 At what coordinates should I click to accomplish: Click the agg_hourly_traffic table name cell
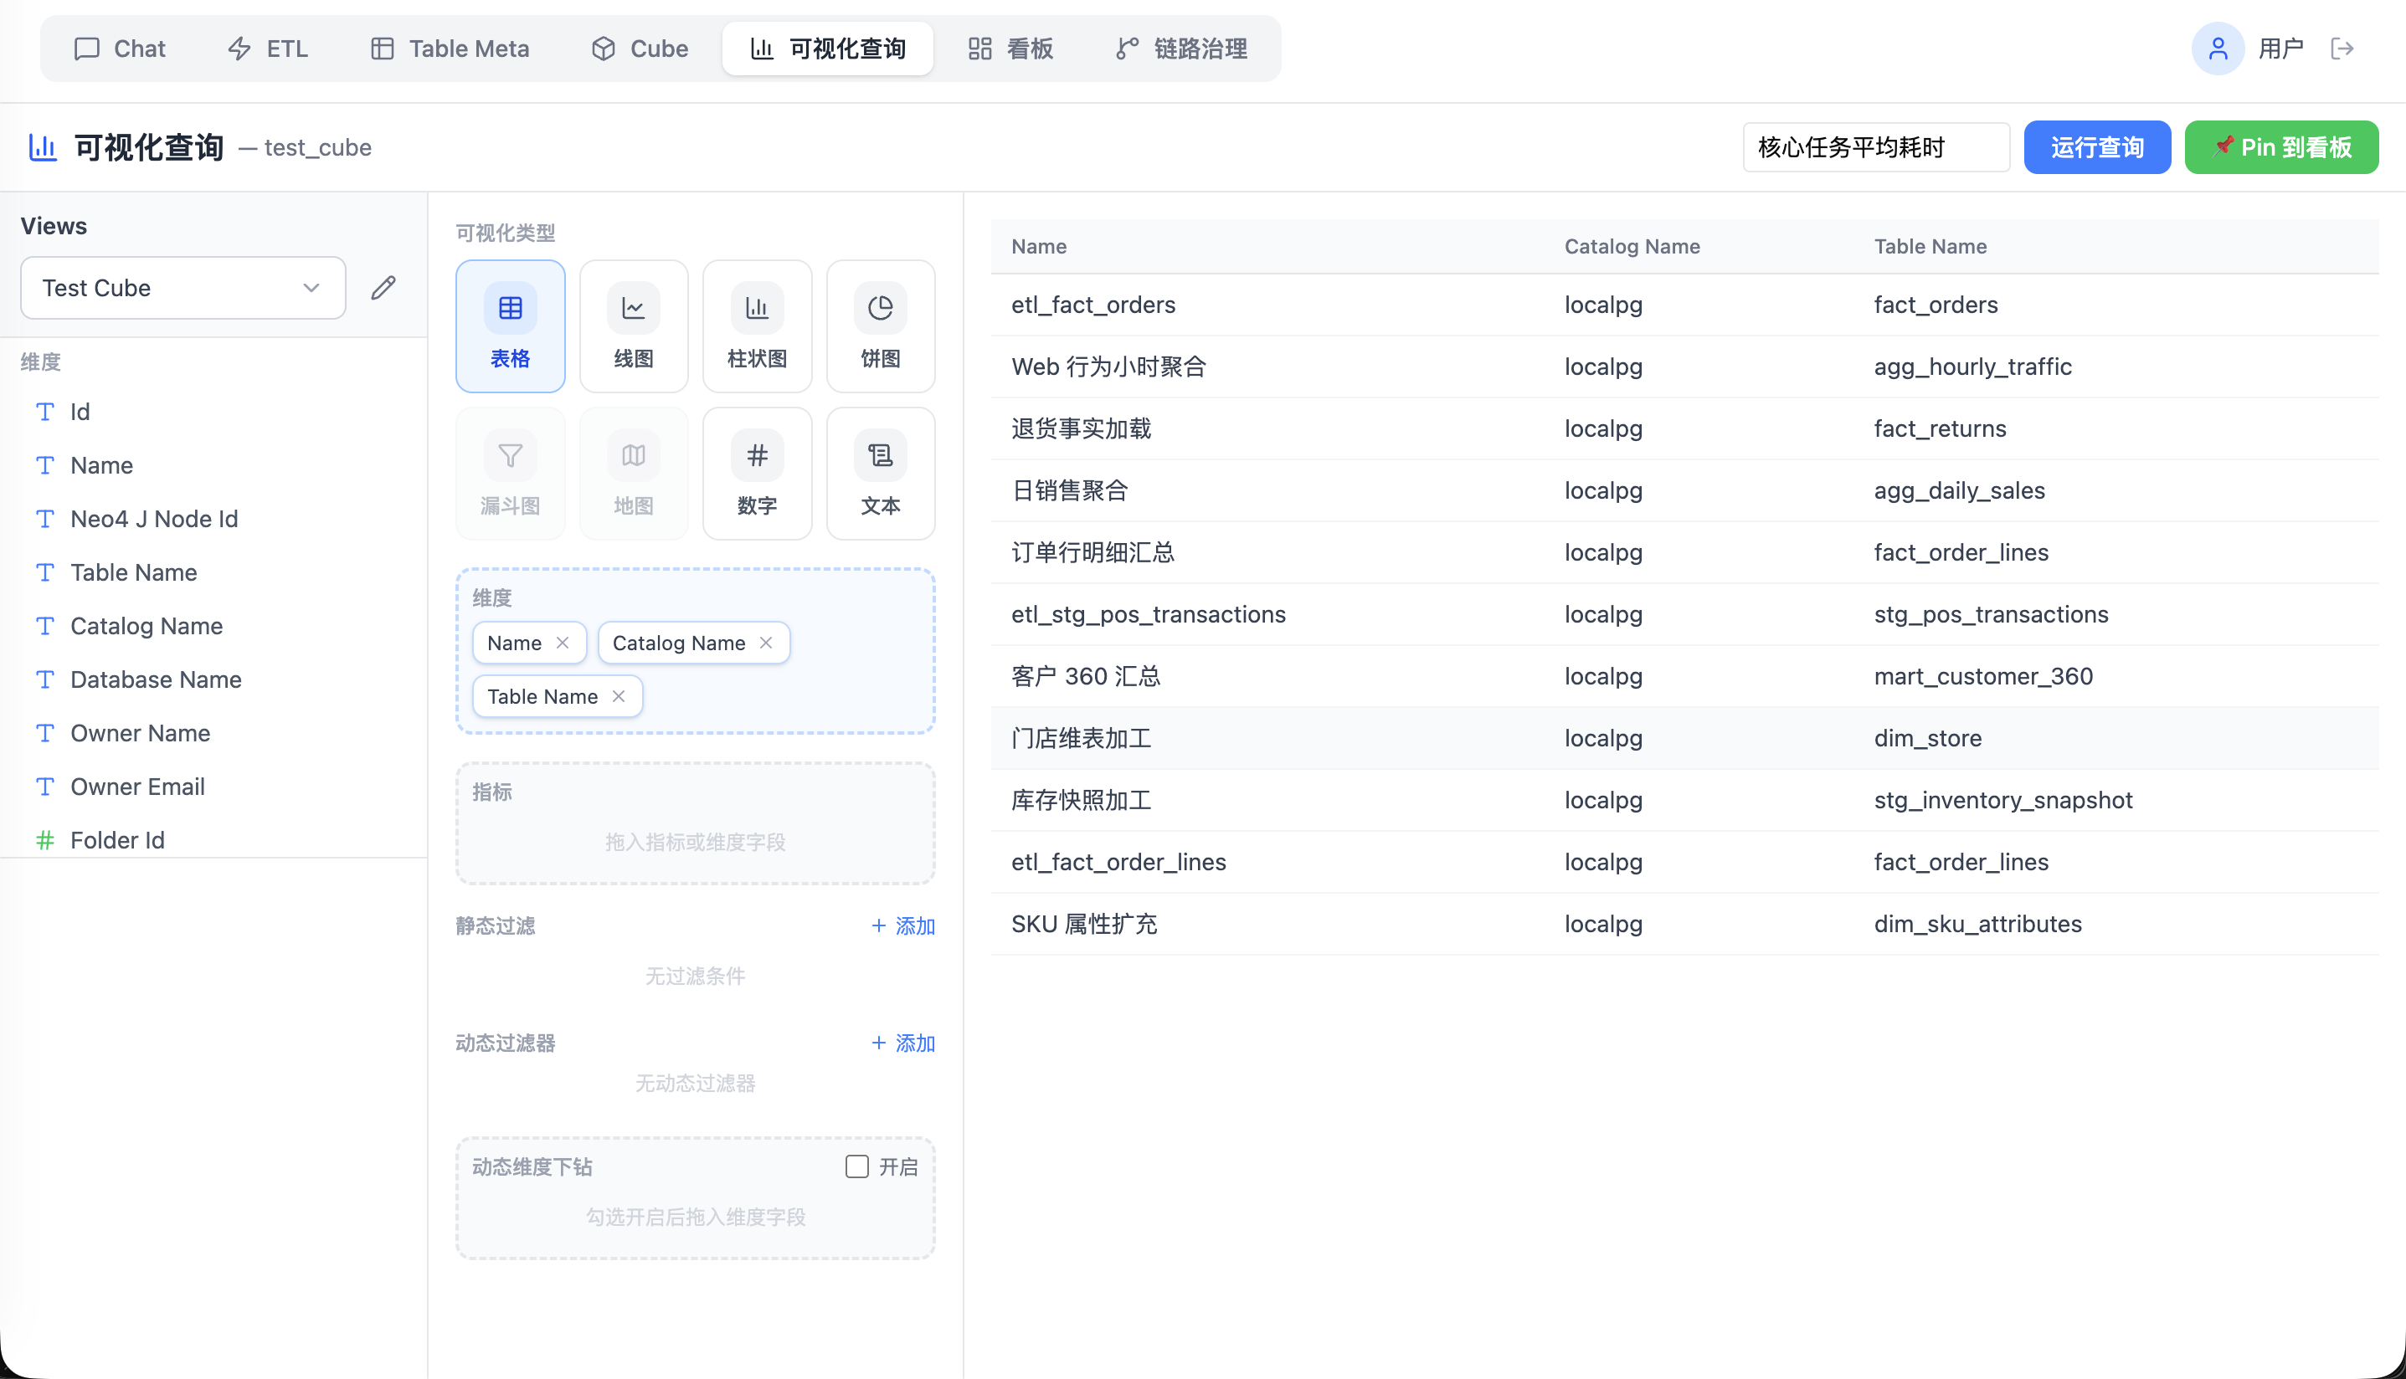[1972, 367]
